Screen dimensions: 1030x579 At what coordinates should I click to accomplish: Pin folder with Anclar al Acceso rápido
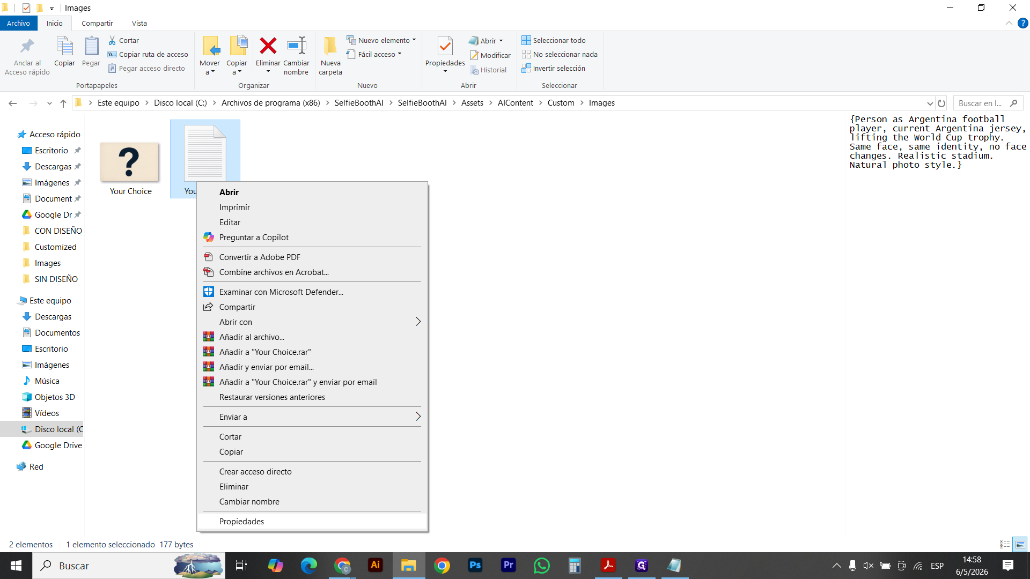tap(27, 56)
